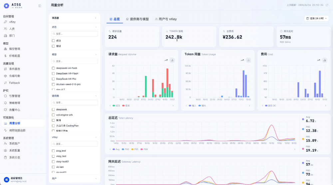Click the refresh icon beside last-updated time
This screenshot has height=185, width=333.
[327, 5]
